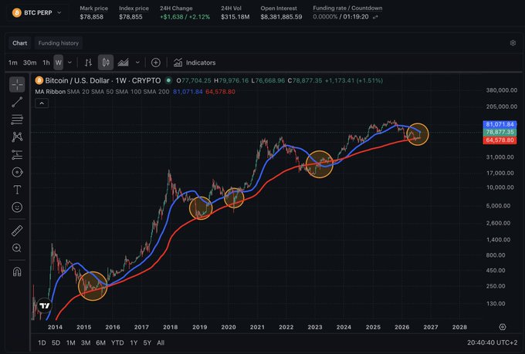Add a compare symbol with plus icon
The height and width of the screenshot is (354, 525).
pos(156,62)
